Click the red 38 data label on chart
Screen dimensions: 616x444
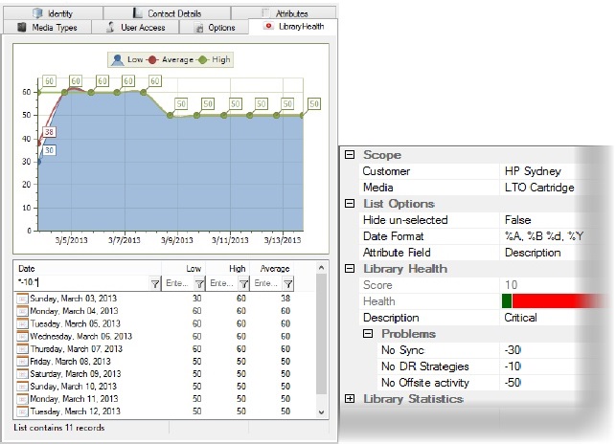pyautogui.click(x=49, y=132)
